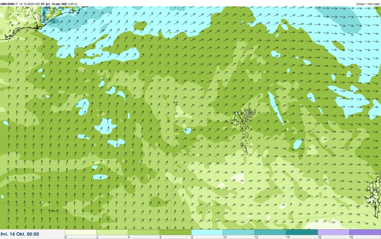Click the legend value '12'
Image resolution: width=381 pixels, height=239 pixels.
click(256, 237)
